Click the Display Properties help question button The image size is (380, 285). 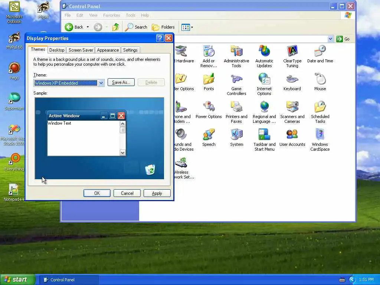[160, 38]
